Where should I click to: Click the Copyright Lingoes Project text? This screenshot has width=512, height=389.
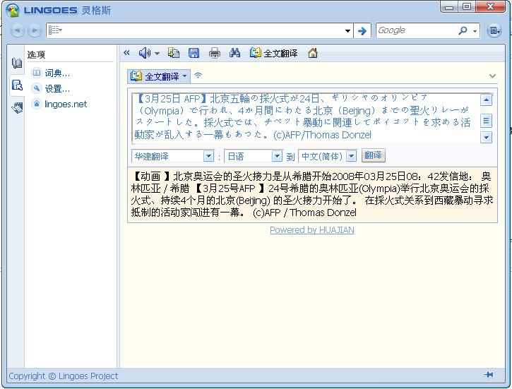point(64,376)
